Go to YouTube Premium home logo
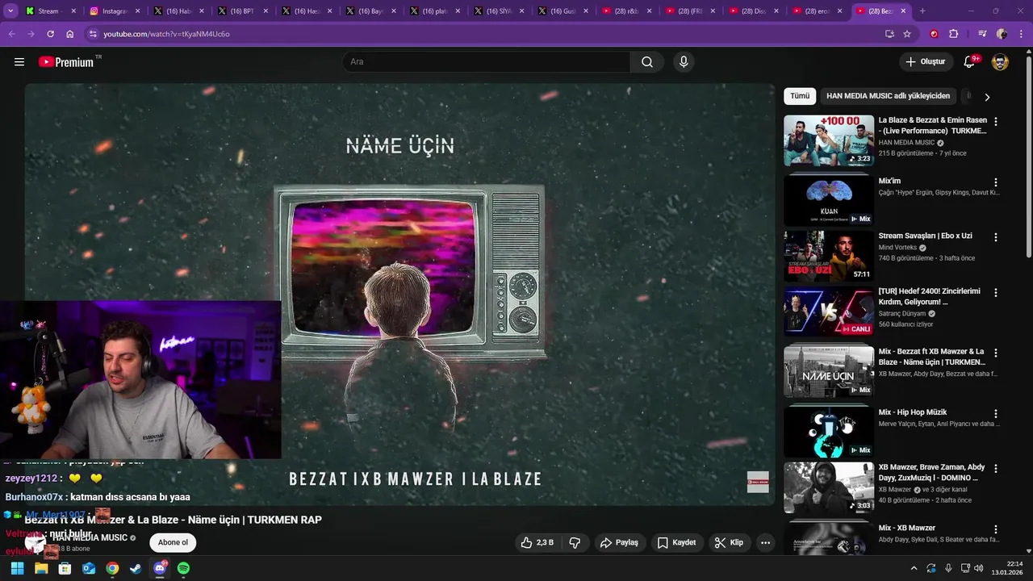This screenshot has width=1033, height=581. [66, 62]
